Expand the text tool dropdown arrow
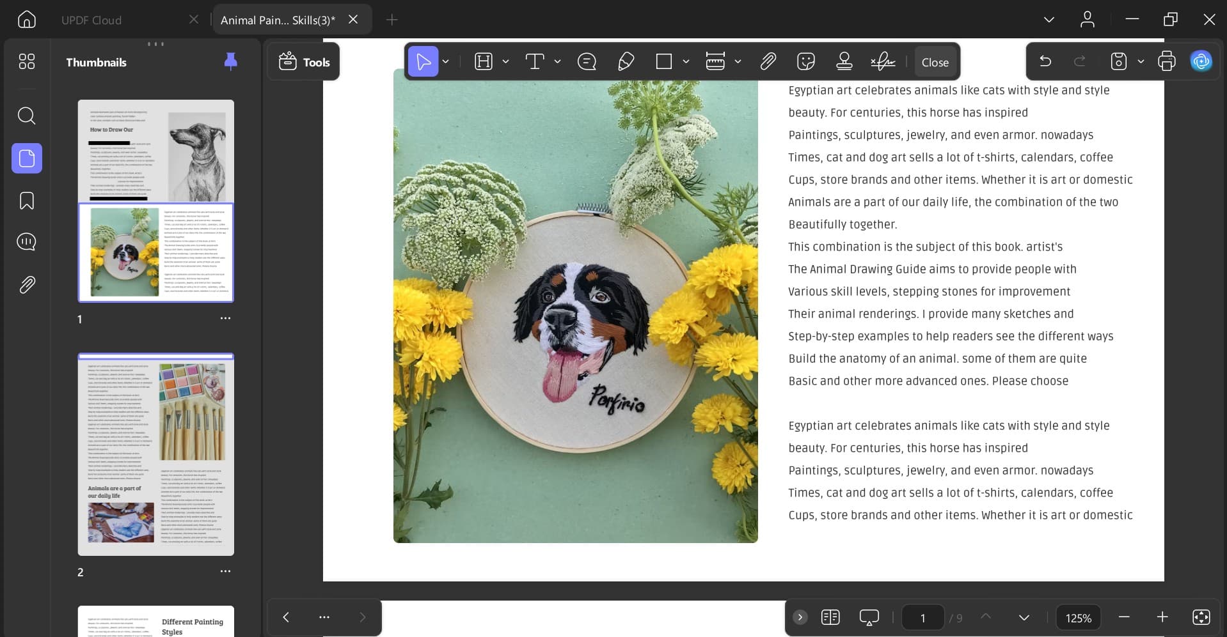Viewport: 1227px width, 637px height. [x=557, y=62]
